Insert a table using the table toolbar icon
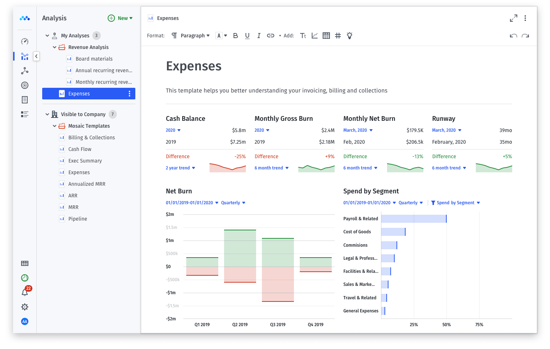 coord(326,36)
